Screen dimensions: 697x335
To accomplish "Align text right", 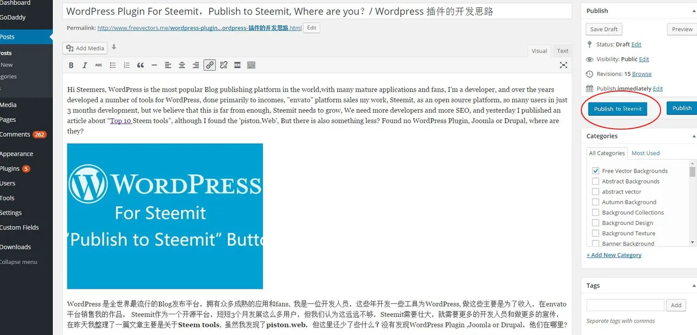I will tap(195, 65).
